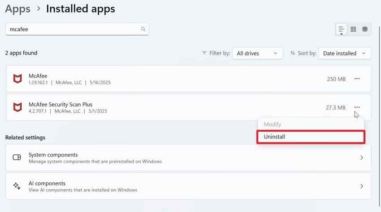Click McAfee Security Scan Plus shield icon
Image resolution: width=381 pixels, height=212 pixels.
tap(17, 107)
